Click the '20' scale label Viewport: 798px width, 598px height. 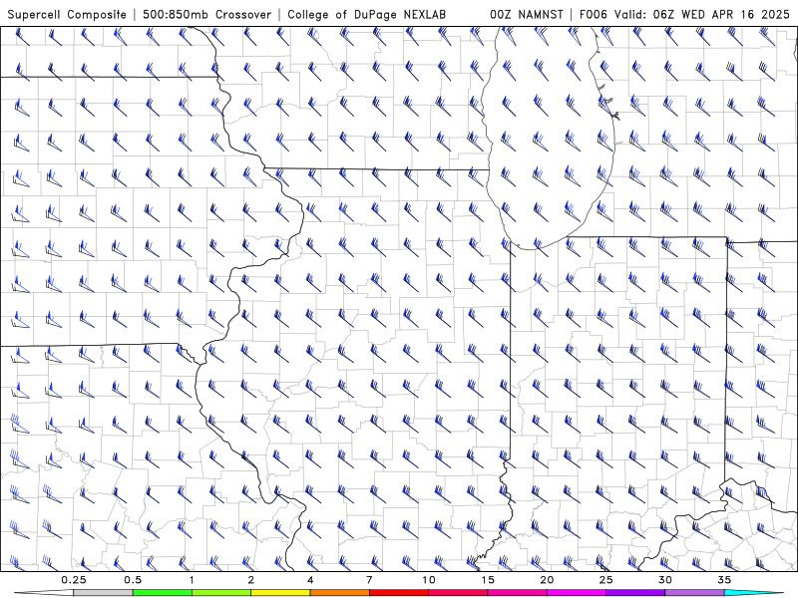(547, 580)
